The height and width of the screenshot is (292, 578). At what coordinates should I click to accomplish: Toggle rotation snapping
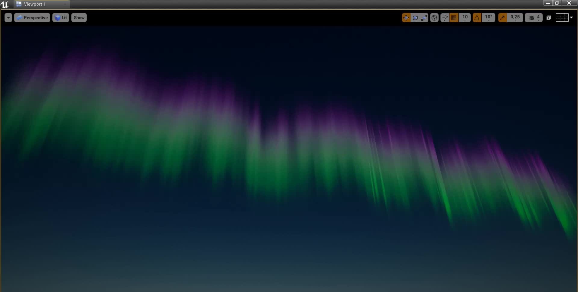(x=477, y=17)
